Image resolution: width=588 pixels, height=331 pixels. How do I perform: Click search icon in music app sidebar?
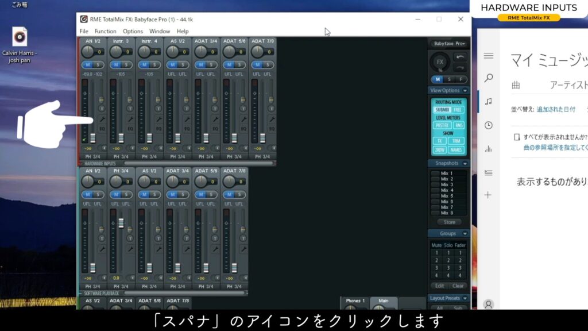coord(488,78)
